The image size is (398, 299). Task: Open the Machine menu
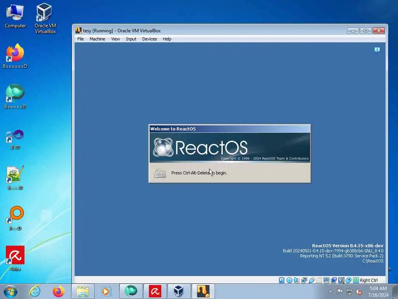point(97,39)
